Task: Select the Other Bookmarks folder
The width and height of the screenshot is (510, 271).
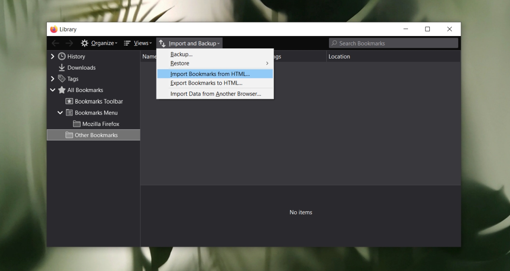Action: 96,135
